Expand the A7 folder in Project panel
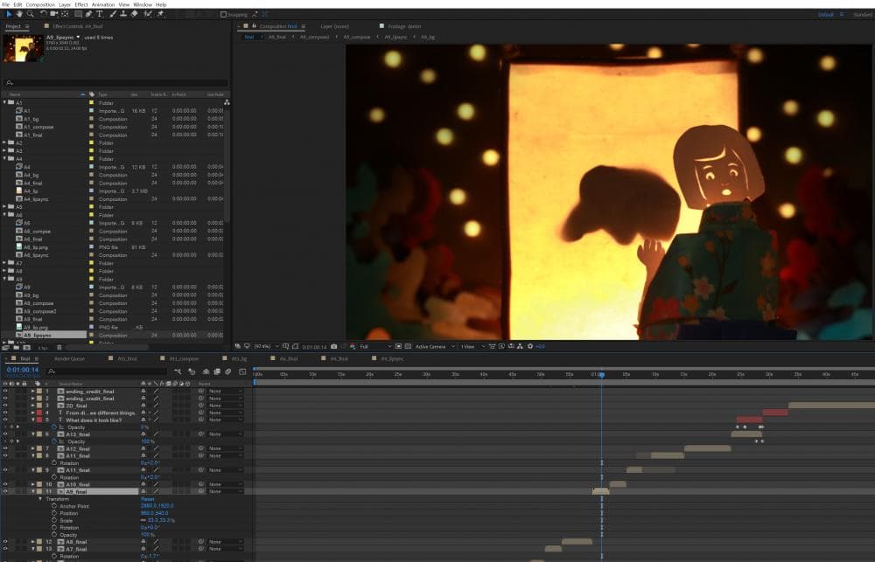 (x=5, y=263)
